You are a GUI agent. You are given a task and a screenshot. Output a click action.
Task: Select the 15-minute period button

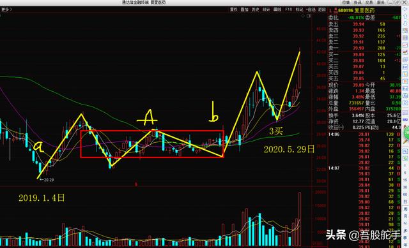(x=405, y=180)
